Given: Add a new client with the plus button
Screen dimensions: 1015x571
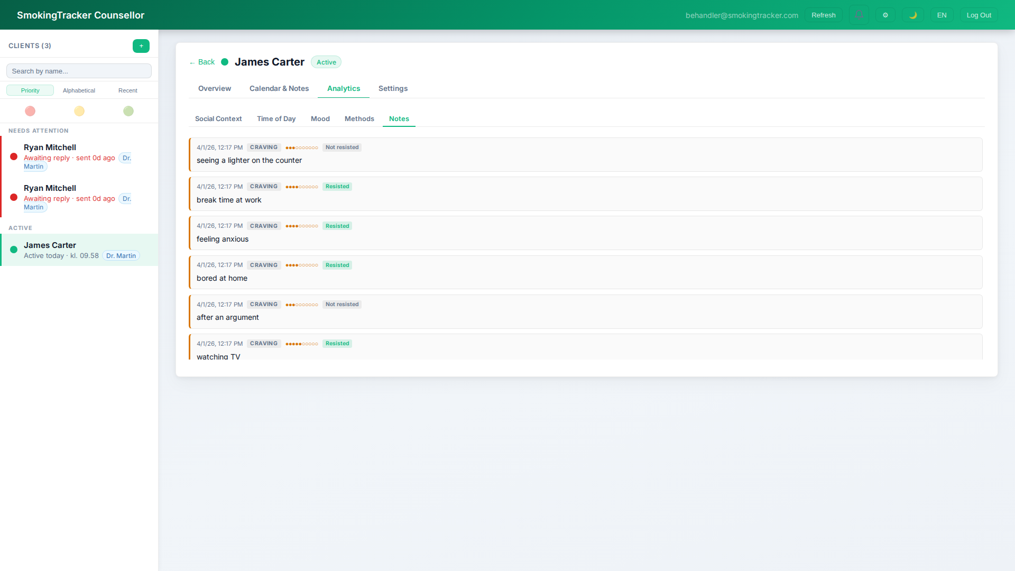Looking at the screenshot, I should tap(141, 46).
